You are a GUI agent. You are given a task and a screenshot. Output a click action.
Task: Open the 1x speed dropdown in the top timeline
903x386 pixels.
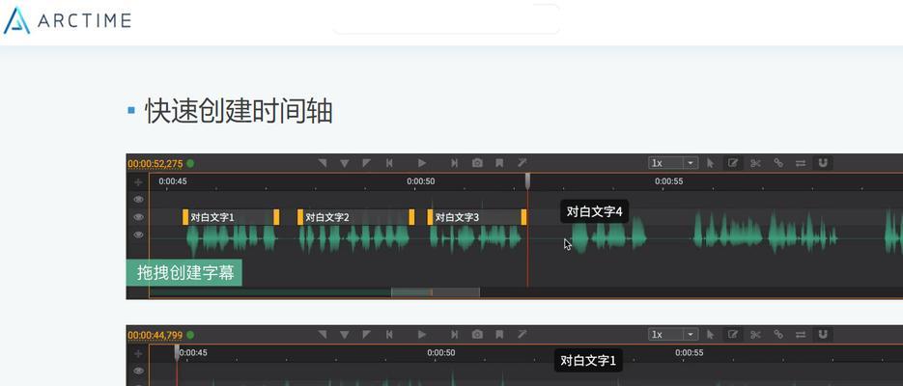(673, 163)
